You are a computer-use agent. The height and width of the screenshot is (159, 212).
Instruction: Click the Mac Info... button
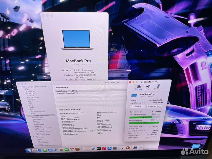coord(138,106)
